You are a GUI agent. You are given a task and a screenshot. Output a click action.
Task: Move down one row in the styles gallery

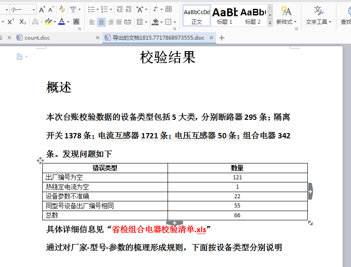(x=270, y=15)
